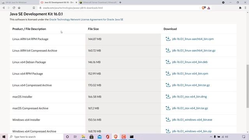Click the browser forward arrow
The height and width of the screenshot is (140, 249).
[9, 8]
